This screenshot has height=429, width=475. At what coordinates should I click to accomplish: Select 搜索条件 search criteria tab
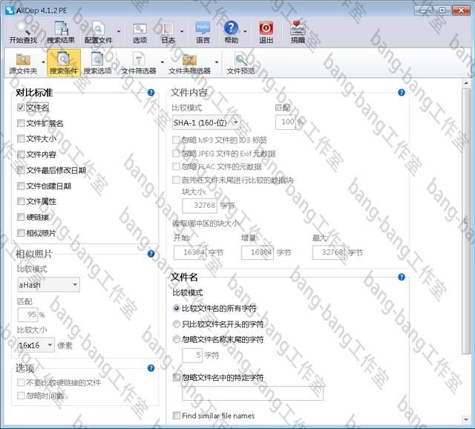coord(64,63)
